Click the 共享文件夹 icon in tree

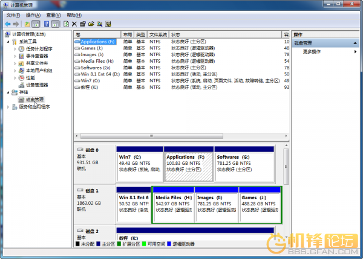[x=21, y=63]
